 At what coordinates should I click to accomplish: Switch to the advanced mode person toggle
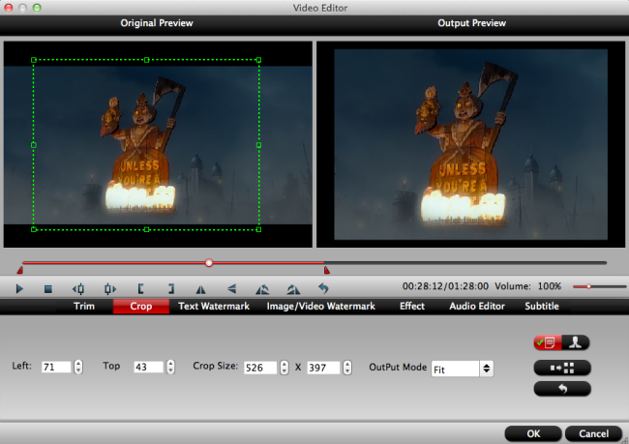[x=576, y=342]
